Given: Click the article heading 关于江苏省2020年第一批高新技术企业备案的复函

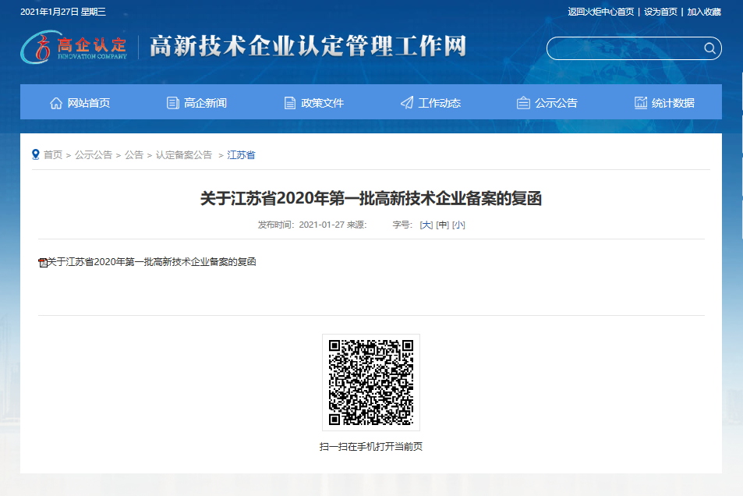Looking at the screenshot, I should click(x=371, y=198).
